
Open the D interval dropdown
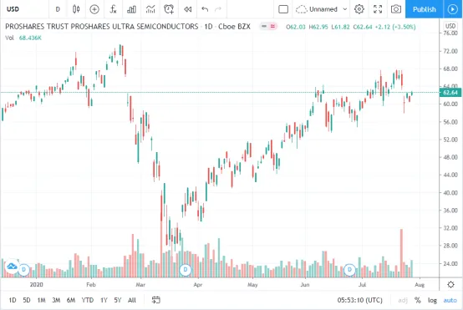[x=58, y=9]
